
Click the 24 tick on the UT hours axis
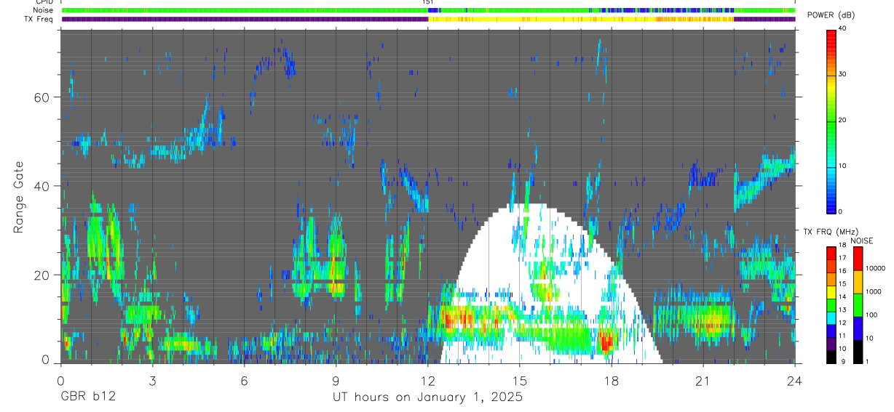pyautogui.click(x=795, y=381)
